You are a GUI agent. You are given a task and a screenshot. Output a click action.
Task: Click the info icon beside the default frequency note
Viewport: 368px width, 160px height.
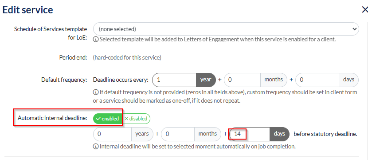click(x=95, y=92)
